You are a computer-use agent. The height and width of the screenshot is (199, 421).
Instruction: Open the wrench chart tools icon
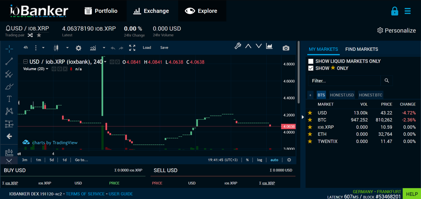238,46
